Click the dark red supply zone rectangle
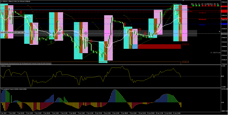228x115 pixels. coord(159,46)
